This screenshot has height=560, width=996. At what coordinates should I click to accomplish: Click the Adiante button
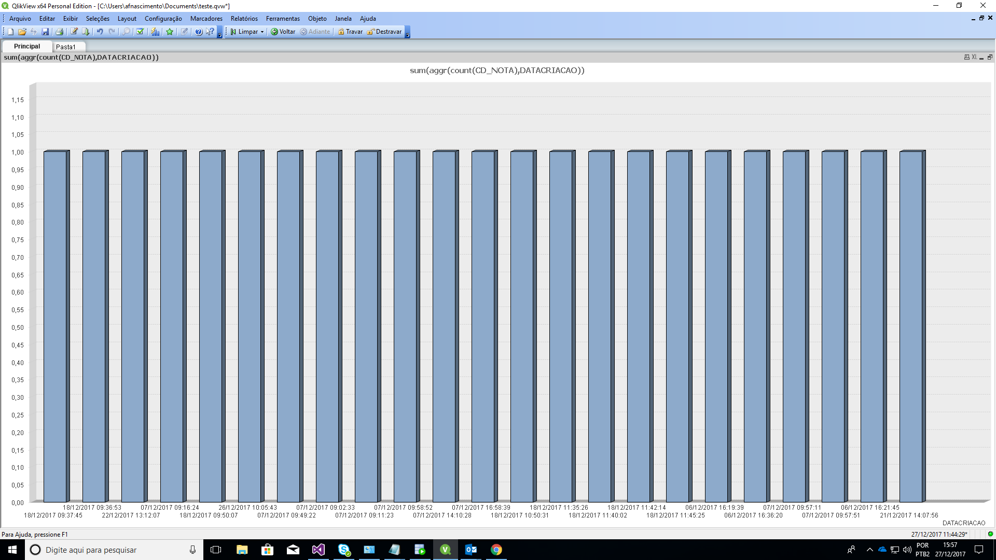click(x=315, y=32)
